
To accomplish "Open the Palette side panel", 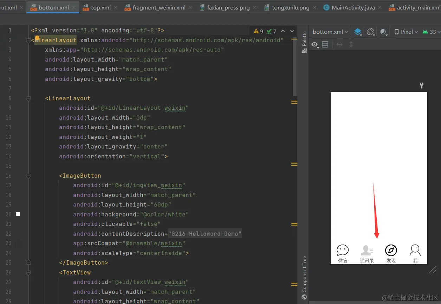I will (x=304, y=42).
